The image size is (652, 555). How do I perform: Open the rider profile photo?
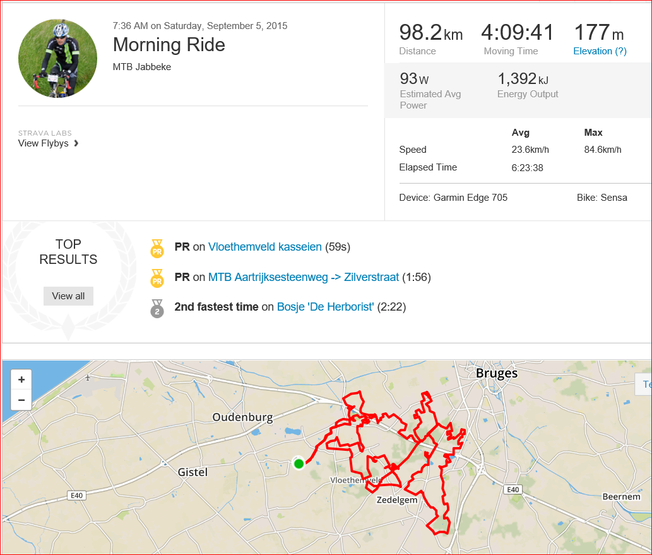pos(58,58)
